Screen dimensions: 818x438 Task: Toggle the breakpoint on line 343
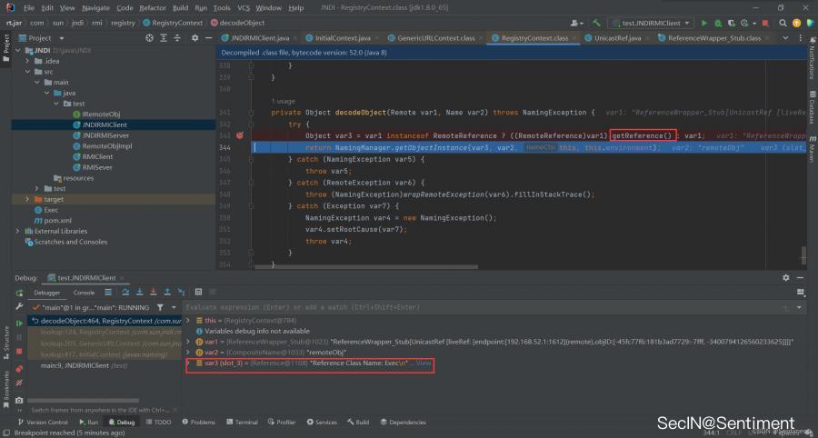pyautogui.click(x=240, y=134)
